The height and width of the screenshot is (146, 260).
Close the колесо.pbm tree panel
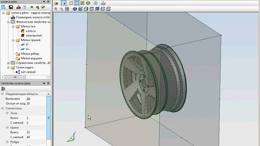[x=48, y=2]
